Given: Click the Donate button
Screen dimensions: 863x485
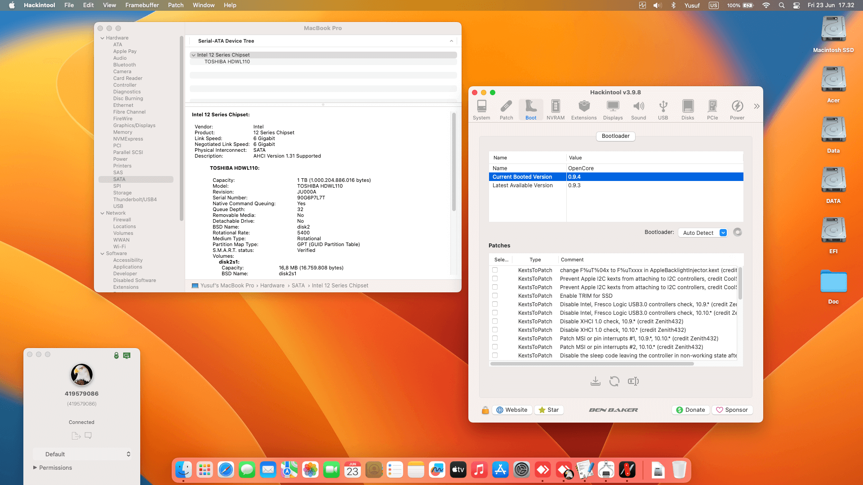Looking at the screenshot, I should tap(691, 410).
